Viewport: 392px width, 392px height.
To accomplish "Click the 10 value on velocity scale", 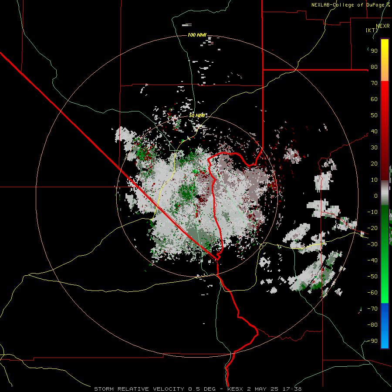I will coord(374,180).
